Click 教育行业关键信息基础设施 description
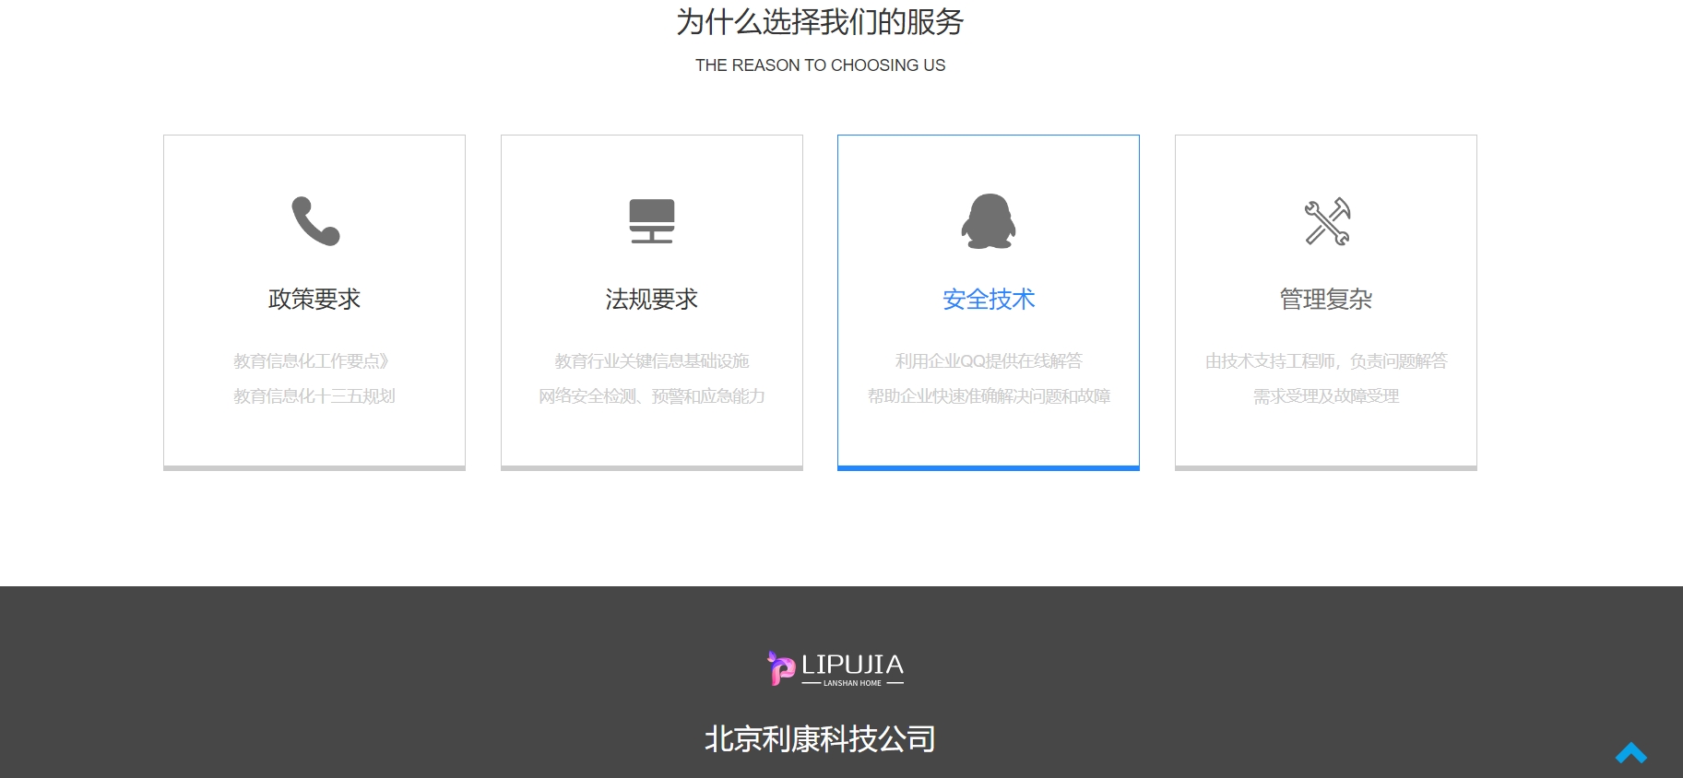This screenshot has width=1683, height=778. (651, 361)
